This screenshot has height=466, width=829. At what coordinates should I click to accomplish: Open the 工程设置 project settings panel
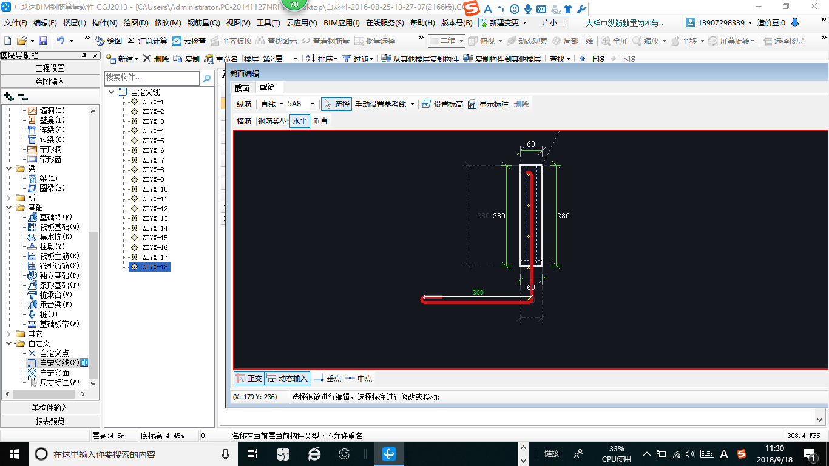[50, 68]
